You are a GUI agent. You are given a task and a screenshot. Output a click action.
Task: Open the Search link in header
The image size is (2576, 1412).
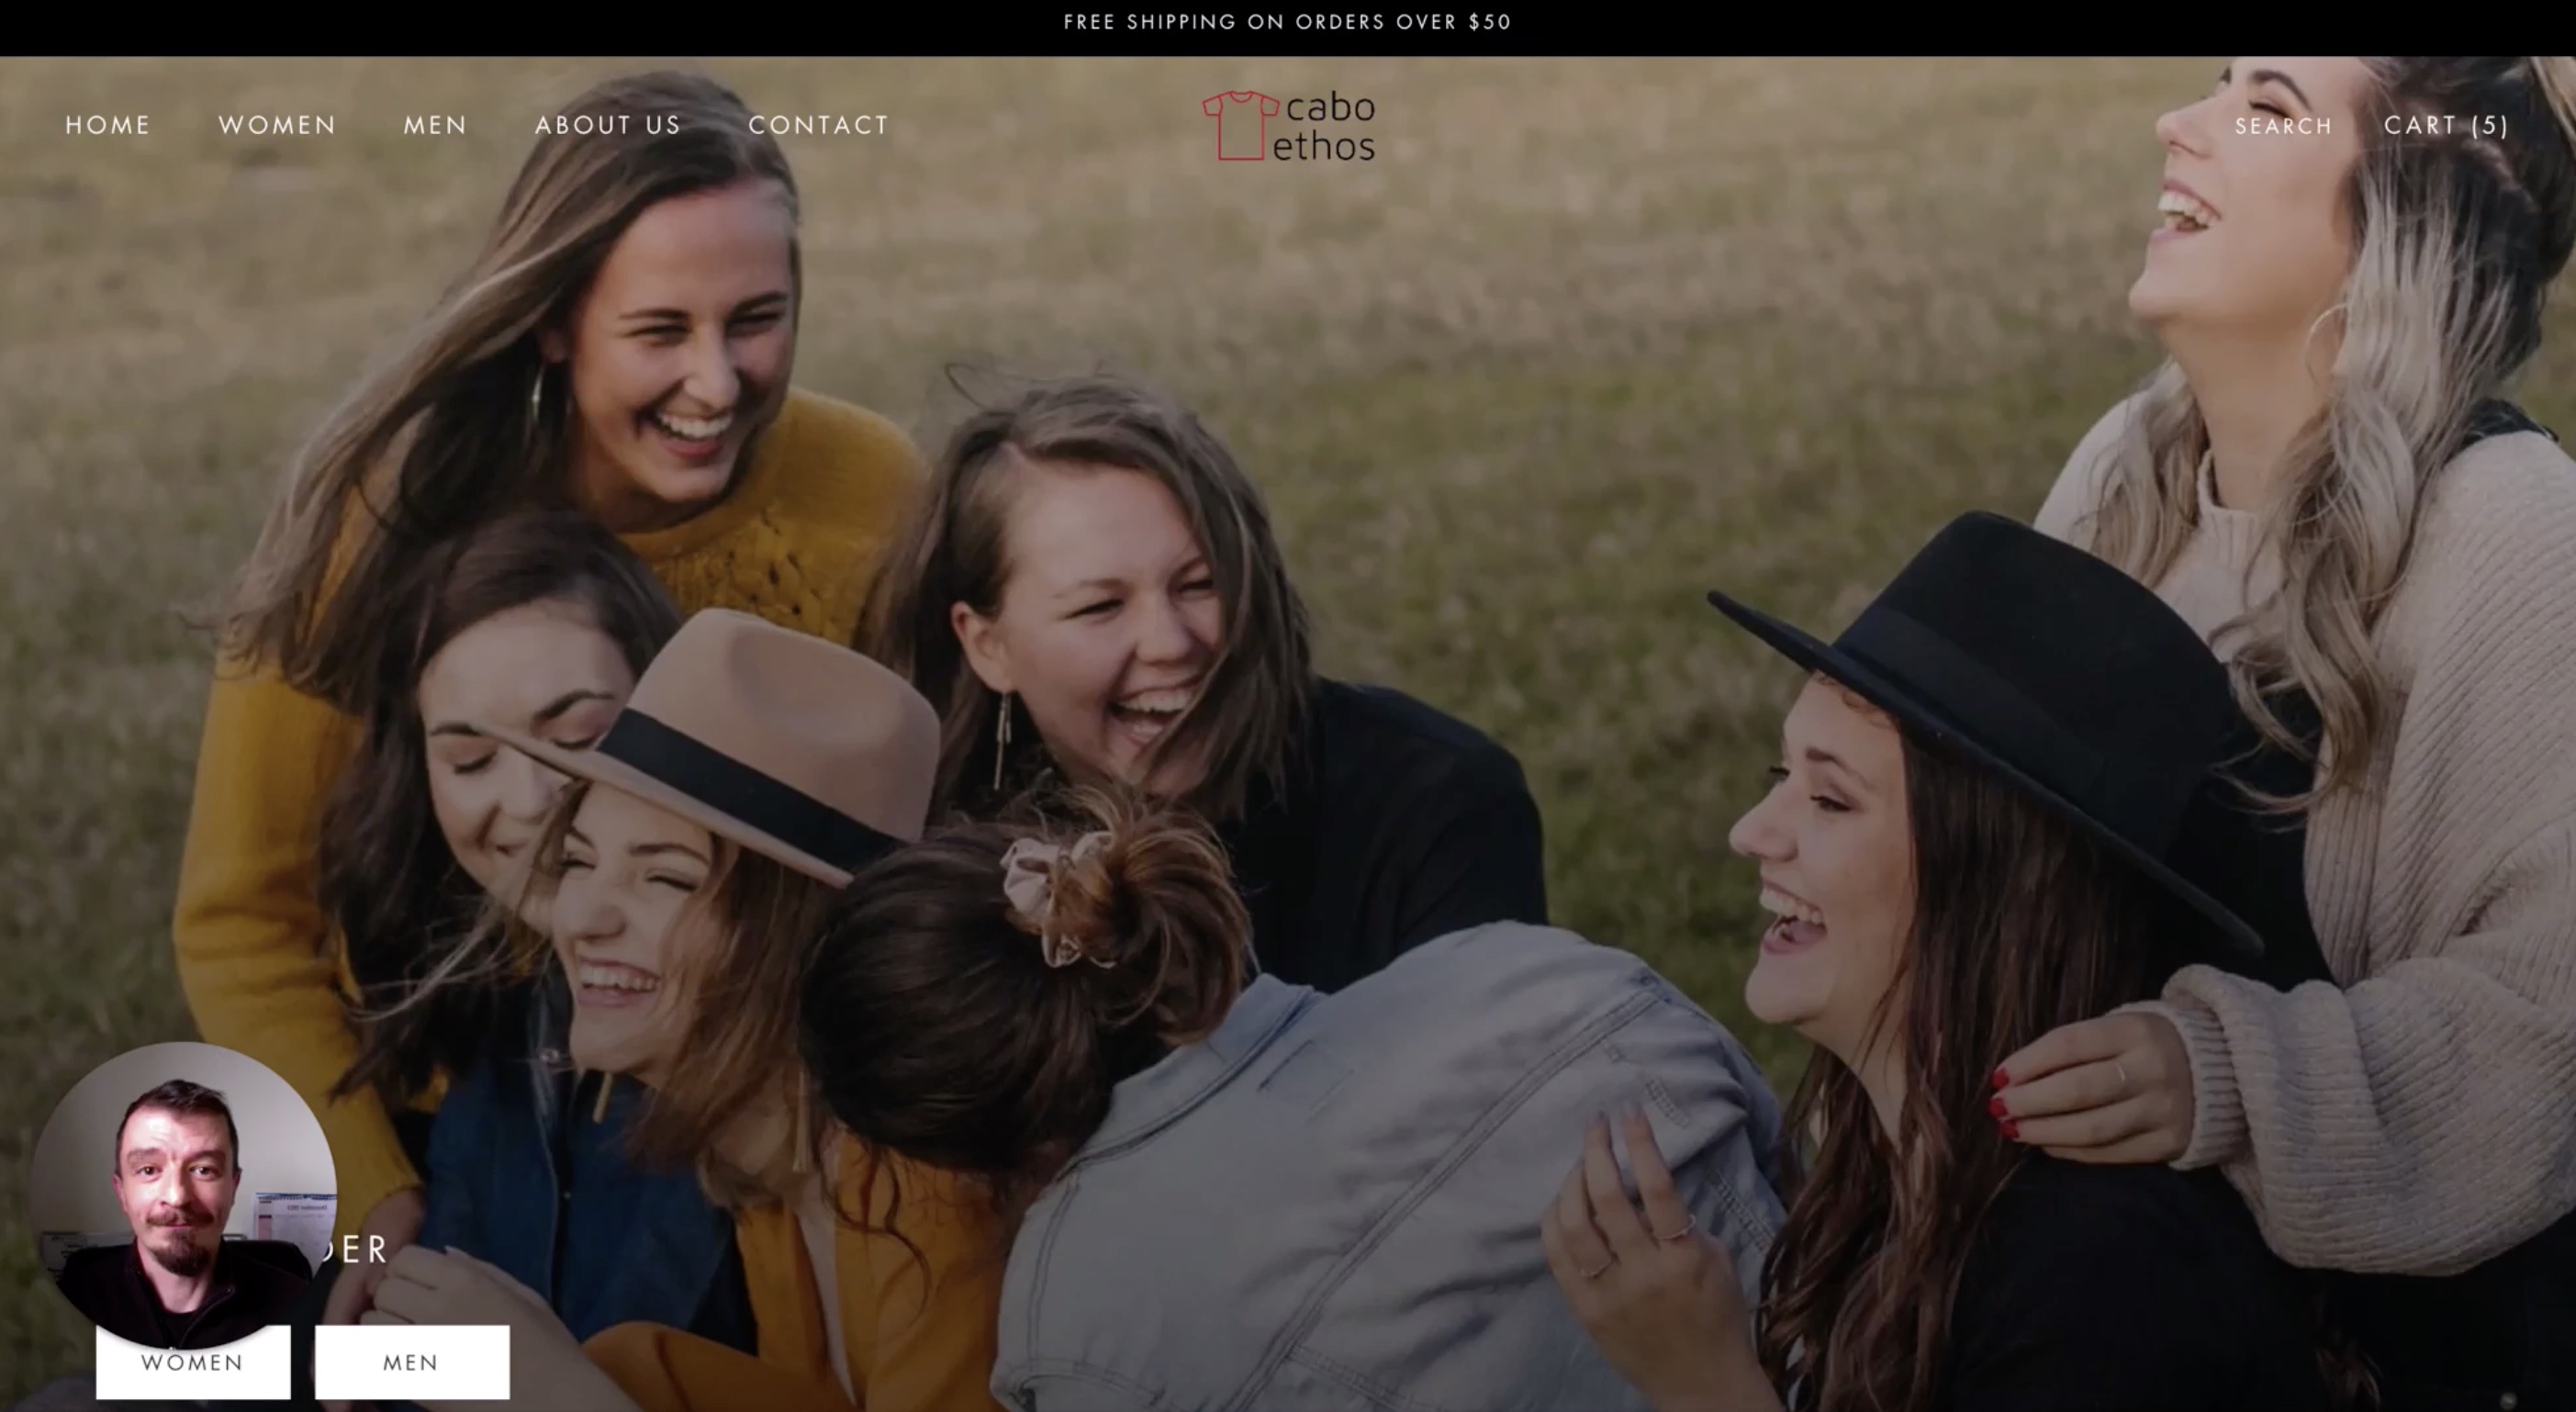click(x=2283, y=126)
